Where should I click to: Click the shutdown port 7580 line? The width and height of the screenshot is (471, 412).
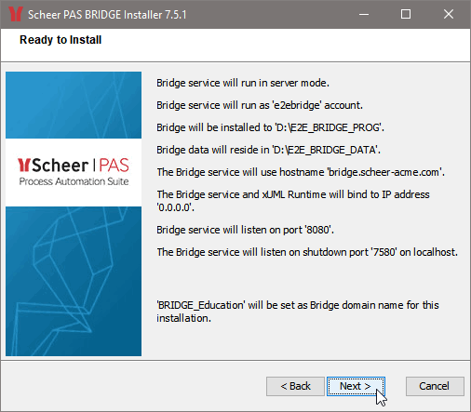point(307,252)
